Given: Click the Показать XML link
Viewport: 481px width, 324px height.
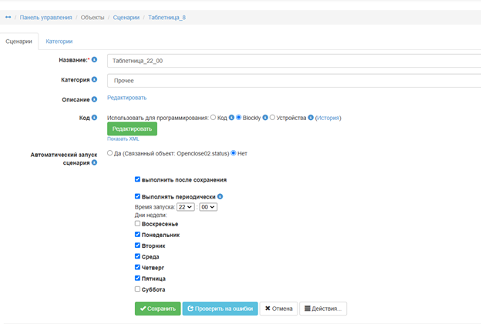Looking at the screenshot, I should pos(123,139).
